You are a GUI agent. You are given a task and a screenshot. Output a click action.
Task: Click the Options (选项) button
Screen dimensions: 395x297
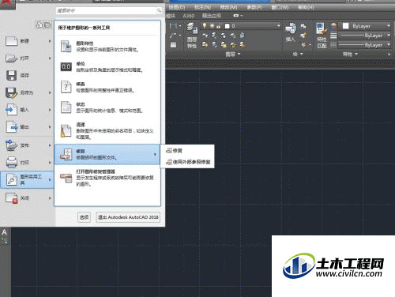pos(84,217)
